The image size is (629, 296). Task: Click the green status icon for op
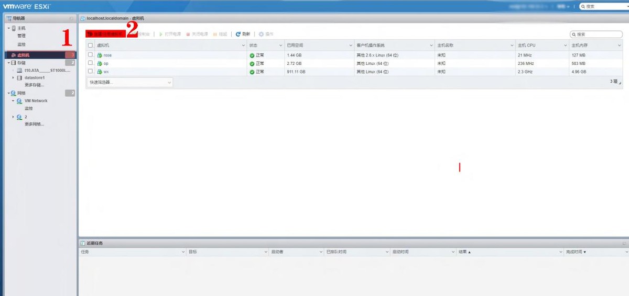[x=252, y=63]
